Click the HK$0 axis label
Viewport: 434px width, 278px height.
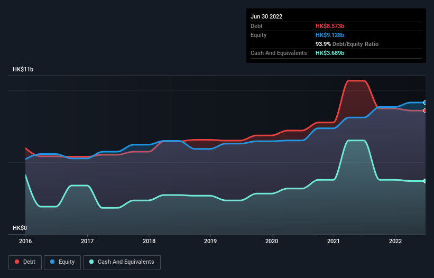click(x=20, y=228)
